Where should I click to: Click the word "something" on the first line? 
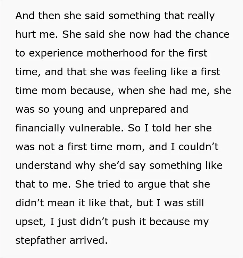pos(134,16)
